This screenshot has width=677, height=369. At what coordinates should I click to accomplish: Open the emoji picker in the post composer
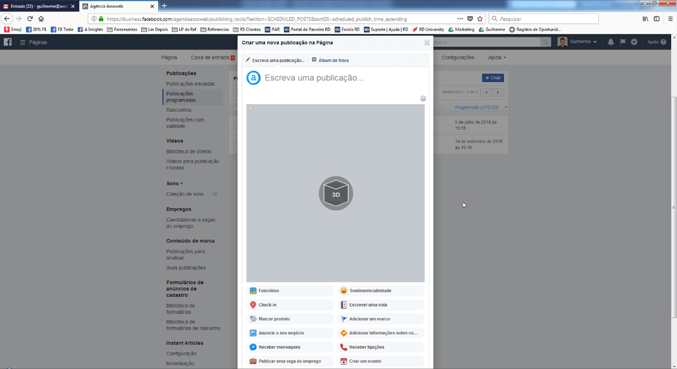[x=423, y=99]
